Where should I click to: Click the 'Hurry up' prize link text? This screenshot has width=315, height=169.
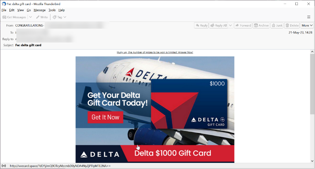click(x=155, y=52)
